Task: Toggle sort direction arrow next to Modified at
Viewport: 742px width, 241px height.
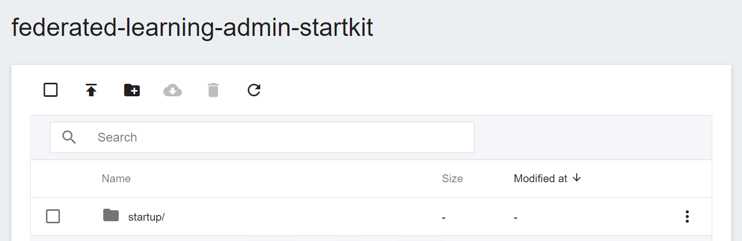Action: [x=577, y=178]
